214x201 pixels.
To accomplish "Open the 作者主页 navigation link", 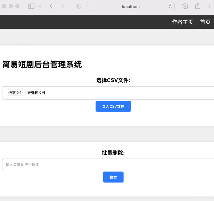I will (x=183, y=22).
